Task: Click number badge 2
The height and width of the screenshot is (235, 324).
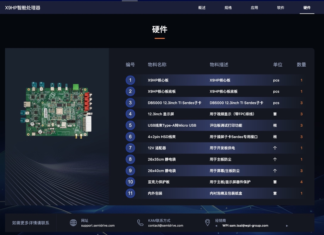Action: (130, 91)
